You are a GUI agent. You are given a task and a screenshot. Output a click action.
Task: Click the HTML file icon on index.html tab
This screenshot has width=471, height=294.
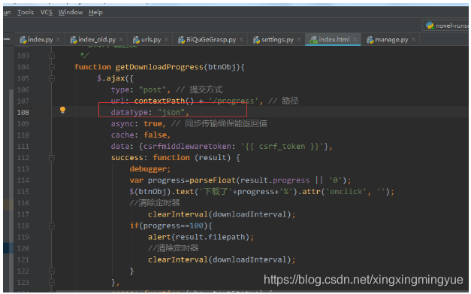[314, 40]
